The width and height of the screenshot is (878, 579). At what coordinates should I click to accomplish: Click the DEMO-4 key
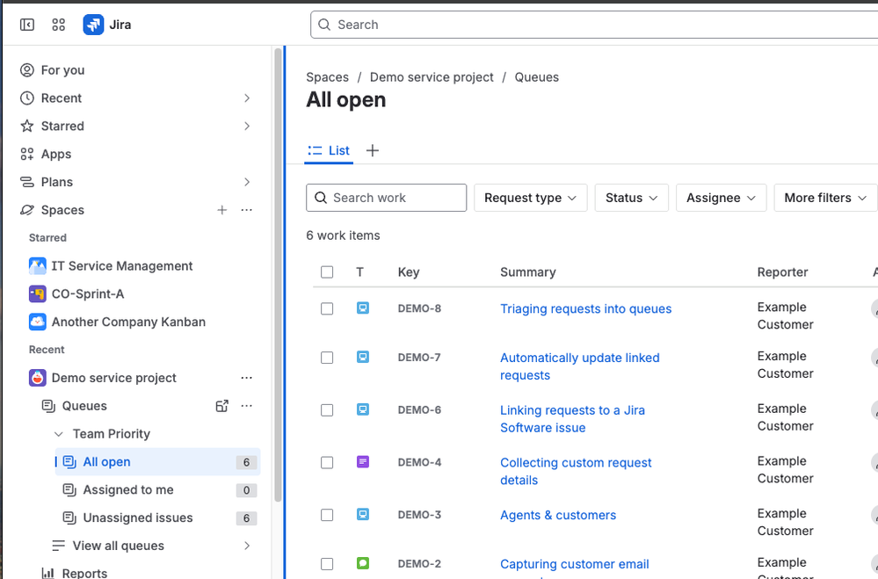pos(419,462)
